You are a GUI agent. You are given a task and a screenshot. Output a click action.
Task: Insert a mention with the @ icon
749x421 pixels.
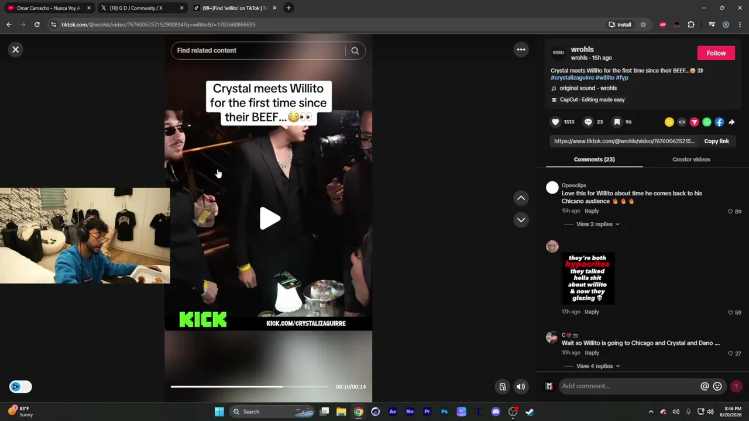click(705, 386)
